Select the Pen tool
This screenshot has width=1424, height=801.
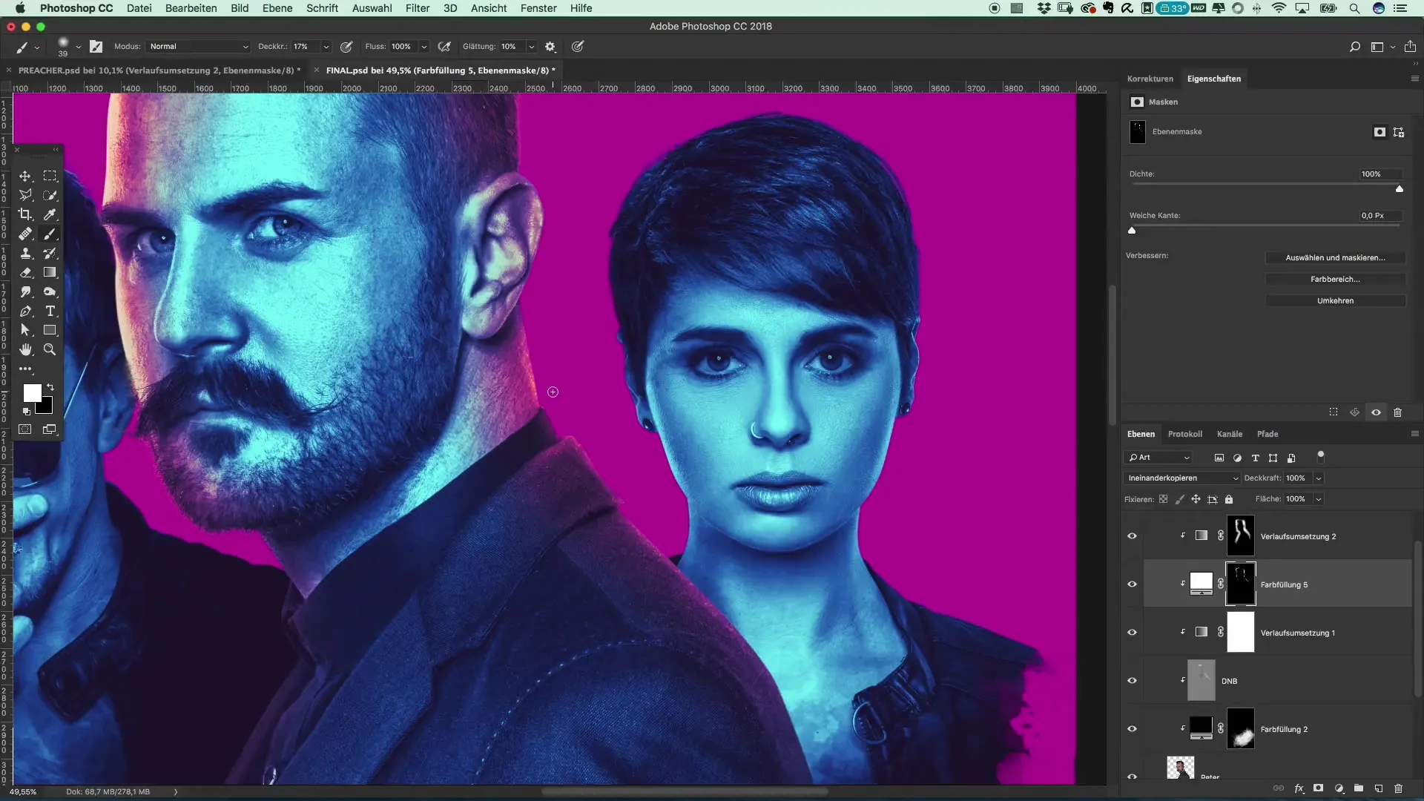click(25, 311)
